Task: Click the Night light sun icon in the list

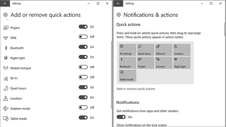Action: click(6, 58)
